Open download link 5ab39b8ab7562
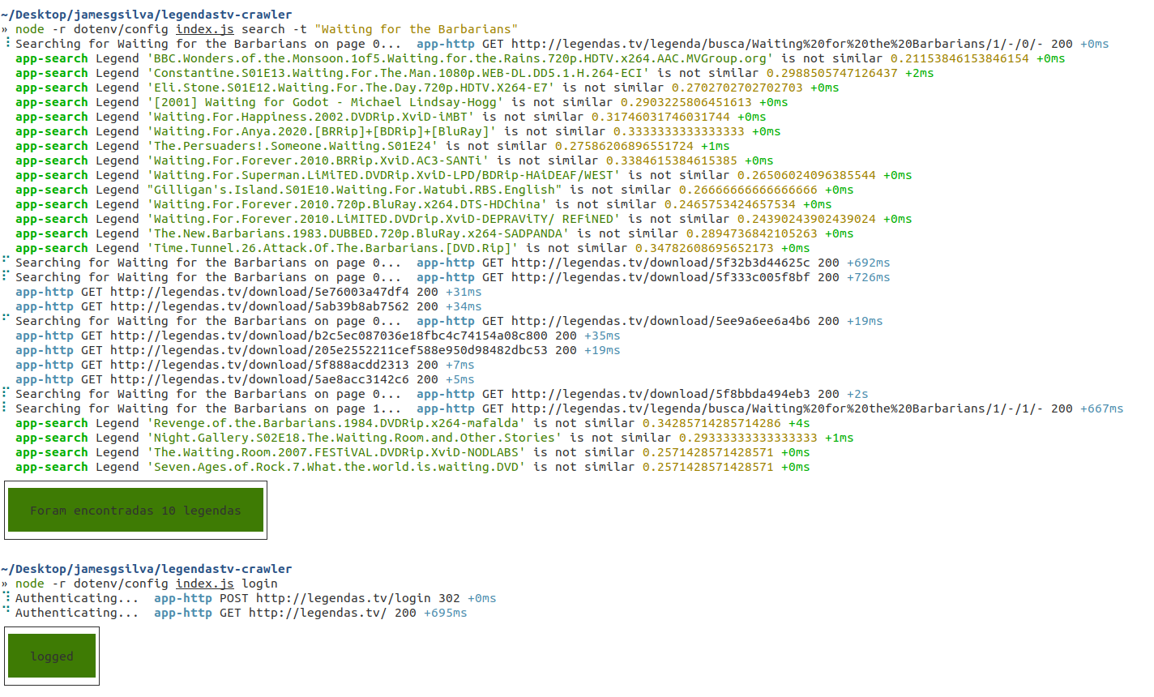Screen dimensions: 1154x697 (259, 306)
